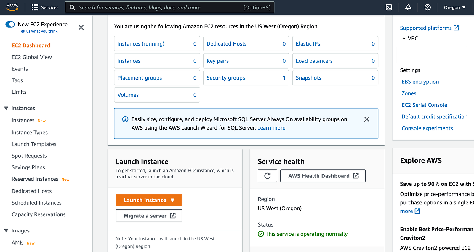
Task: Open Default credit specification setting
Action: [435, 117]
